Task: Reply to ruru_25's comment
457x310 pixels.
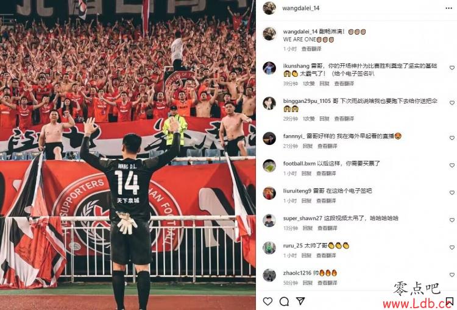Action: point(306,256)
